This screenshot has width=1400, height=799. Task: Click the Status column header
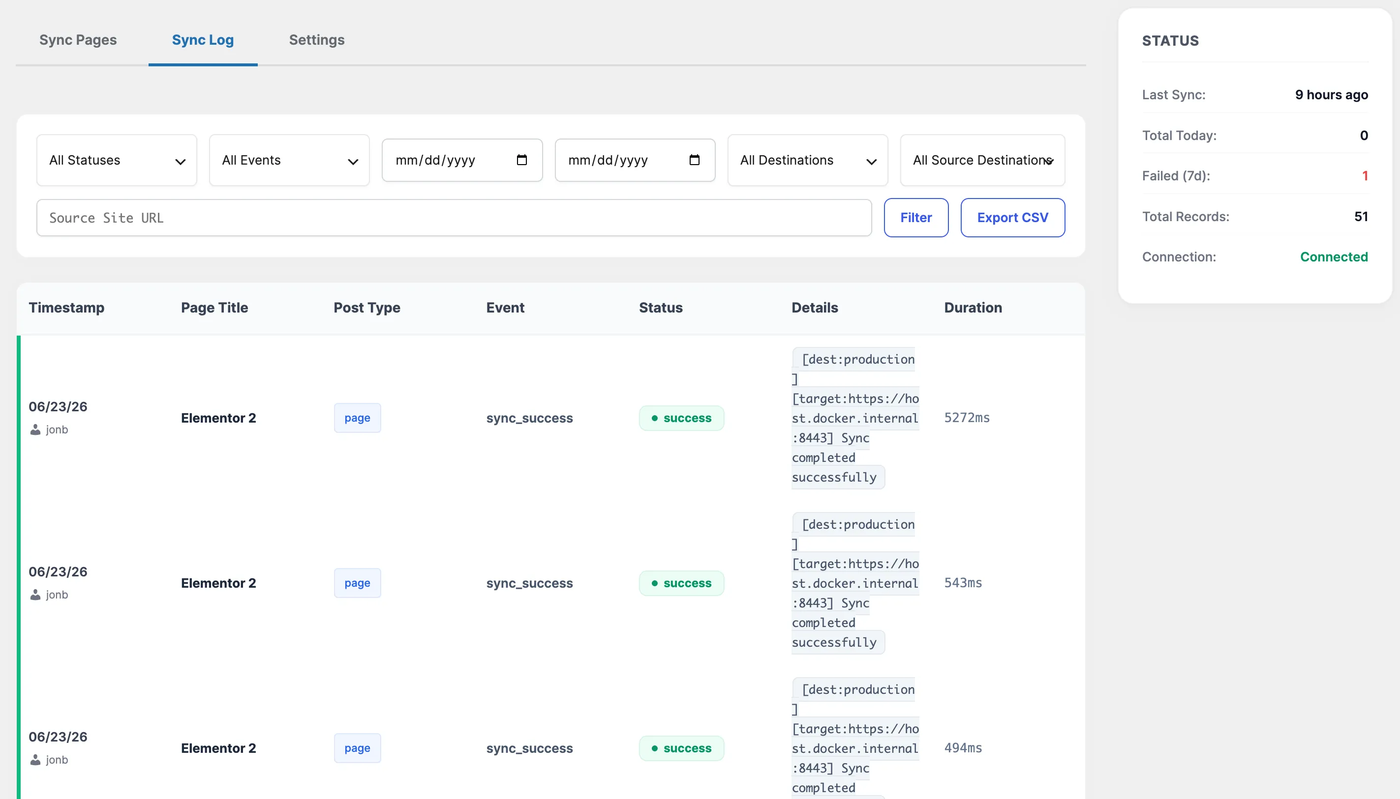(661, 308)
